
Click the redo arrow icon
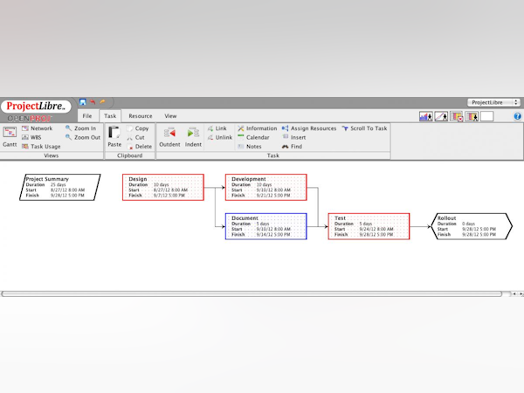[102, 102]
